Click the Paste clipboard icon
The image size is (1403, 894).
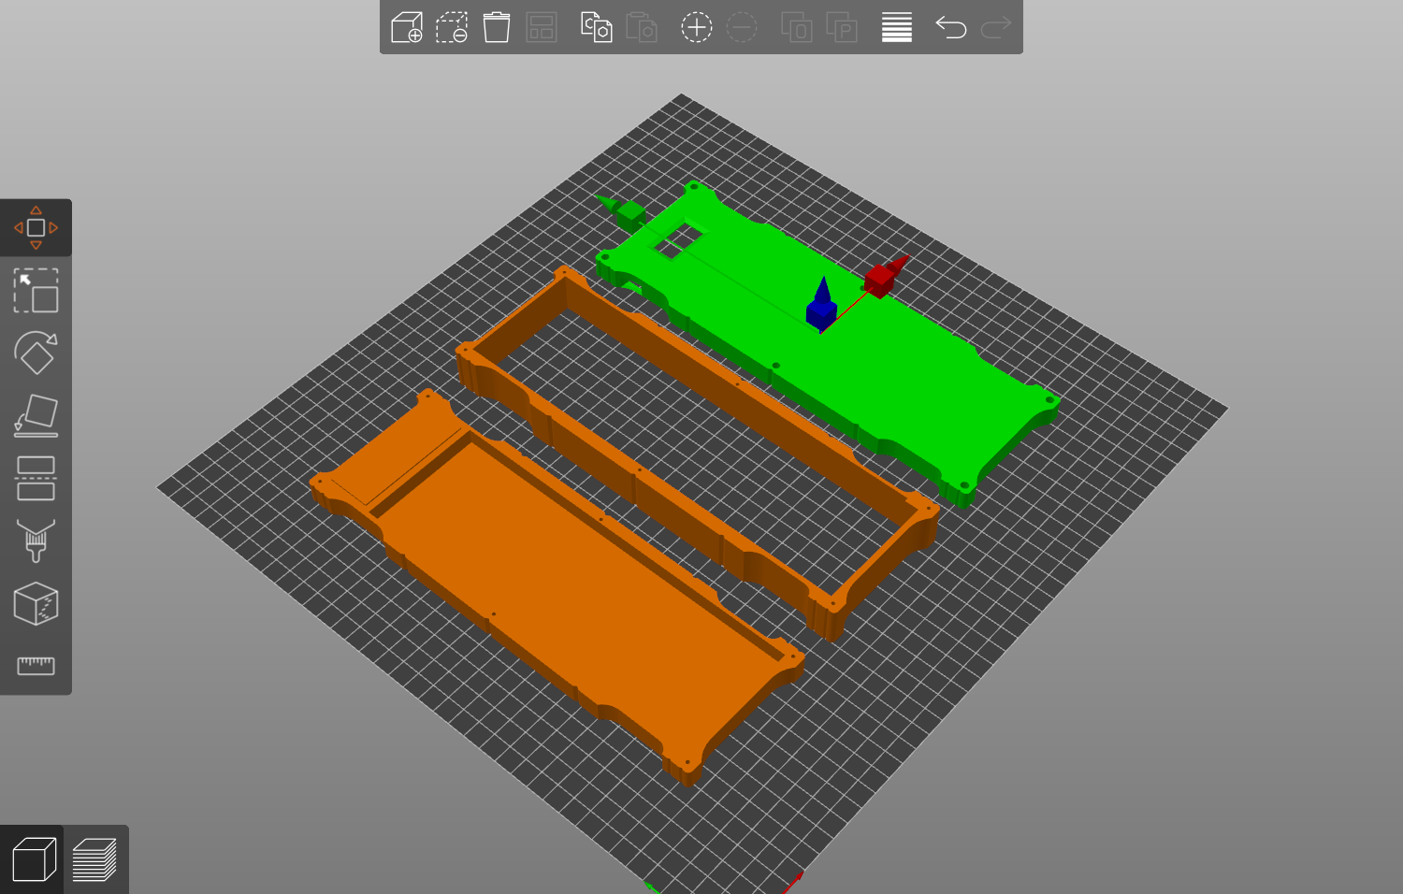tap(642, 27)
